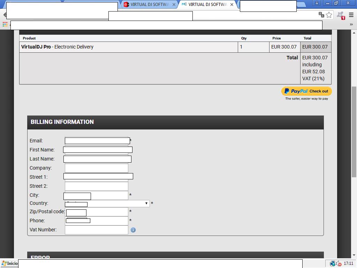Click the Price column header
Image resolution: width=357 pixels, height=268 pixels.
pos(276,38)
